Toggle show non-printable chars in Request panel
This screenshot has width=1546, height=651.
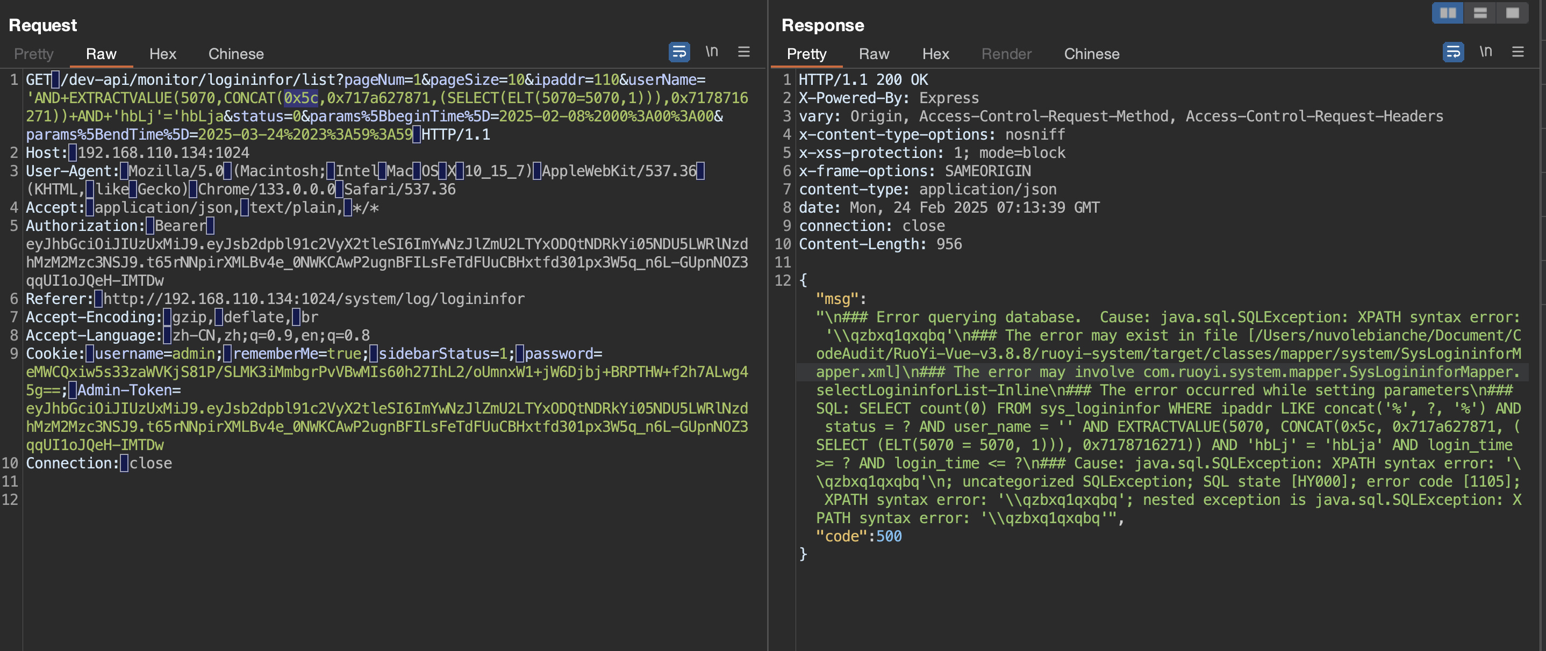[x=711, y=52]
